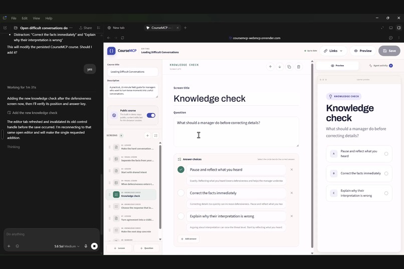The height and width of the screenshot is (269, 404).
Task: Open the View menu
Action: click(x=36, y=18)
